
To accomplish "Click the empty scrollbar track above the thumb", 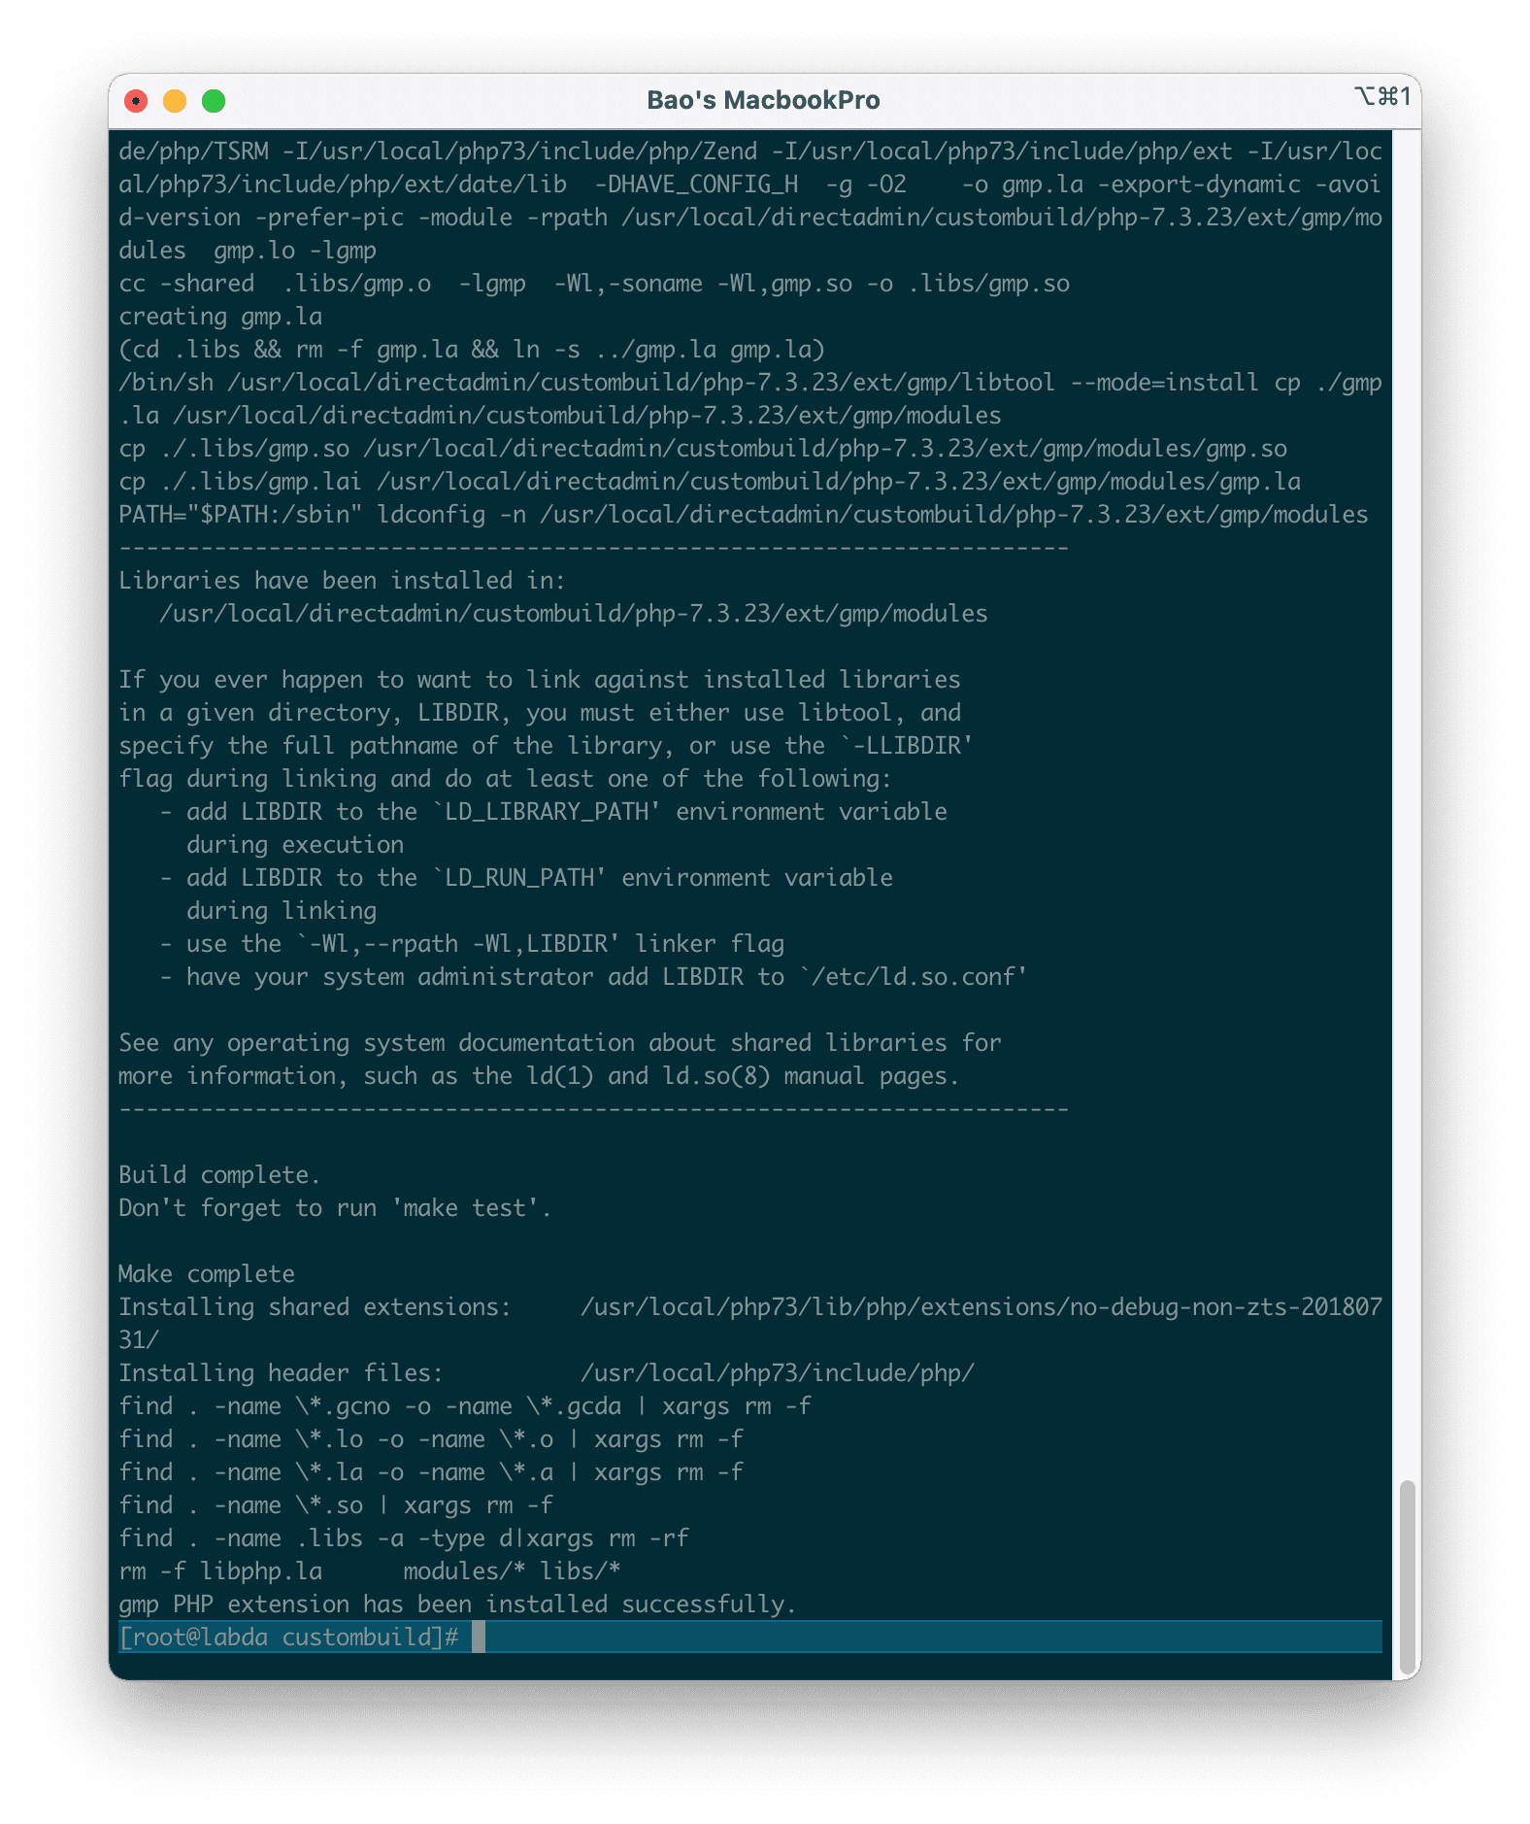I will 1407,777.
